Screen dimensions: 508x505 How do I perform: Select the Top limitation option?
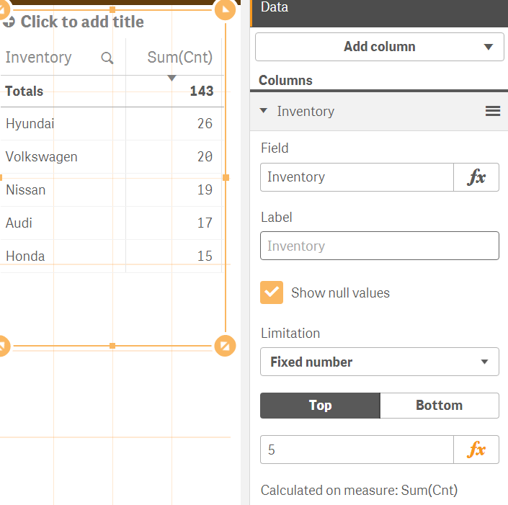(320, 406)
